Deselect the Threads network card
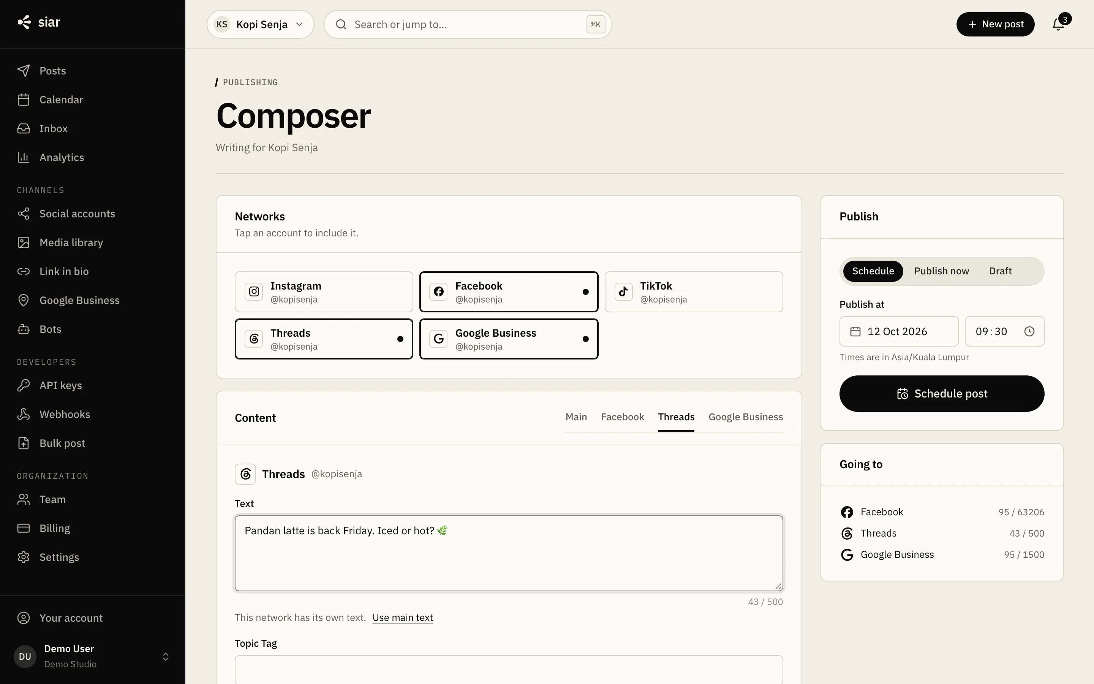Screen dimensions: 1094x684 pos(324,339)
